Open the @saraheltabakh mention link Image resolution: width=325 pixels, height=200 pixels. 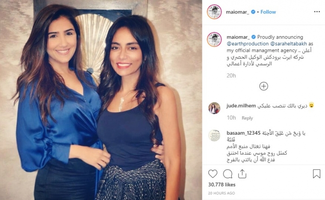288,44
